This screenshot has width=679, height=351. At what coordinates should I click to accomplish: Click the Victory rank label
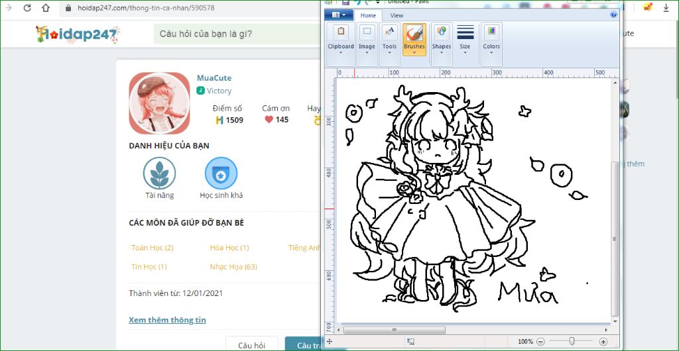(x=219, y=91)
